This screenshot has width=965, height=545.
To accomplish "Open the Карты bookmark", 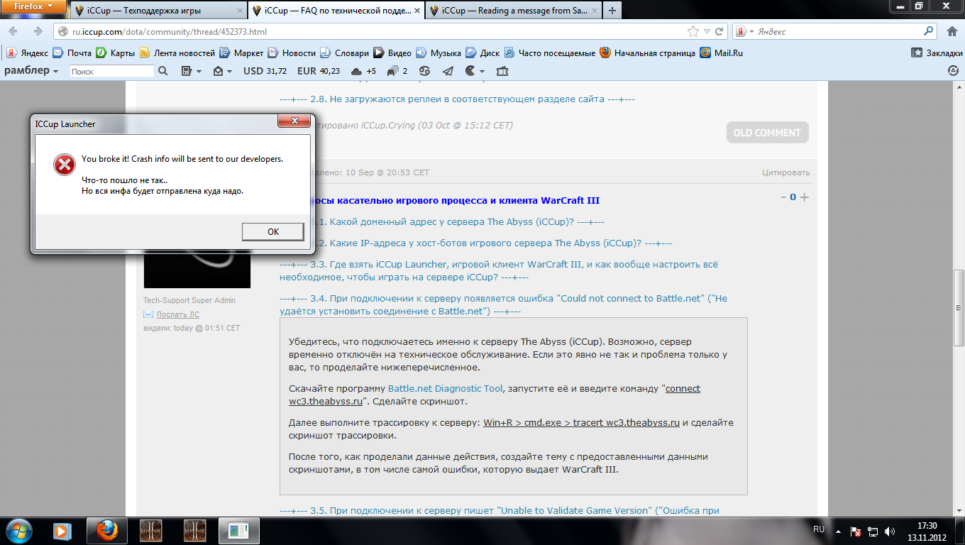I will [116, 53].
